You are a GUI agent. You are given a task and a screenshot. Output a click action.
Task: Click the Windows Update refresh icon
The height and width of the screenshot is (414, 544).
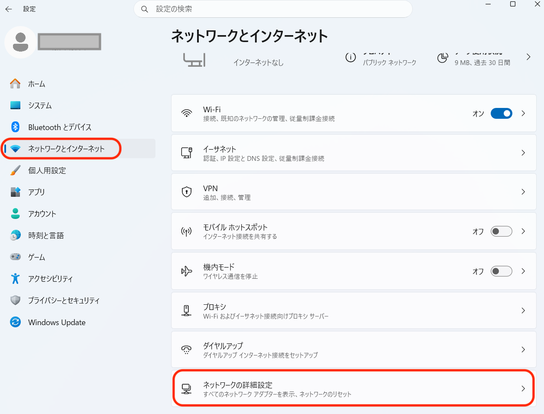(15, 322)
